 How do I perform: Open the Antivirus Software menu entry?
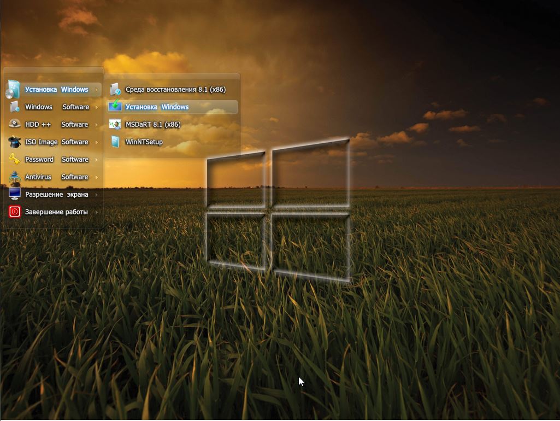(54, 177)
